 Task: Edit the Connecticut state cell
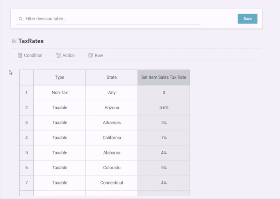point(112,183)
